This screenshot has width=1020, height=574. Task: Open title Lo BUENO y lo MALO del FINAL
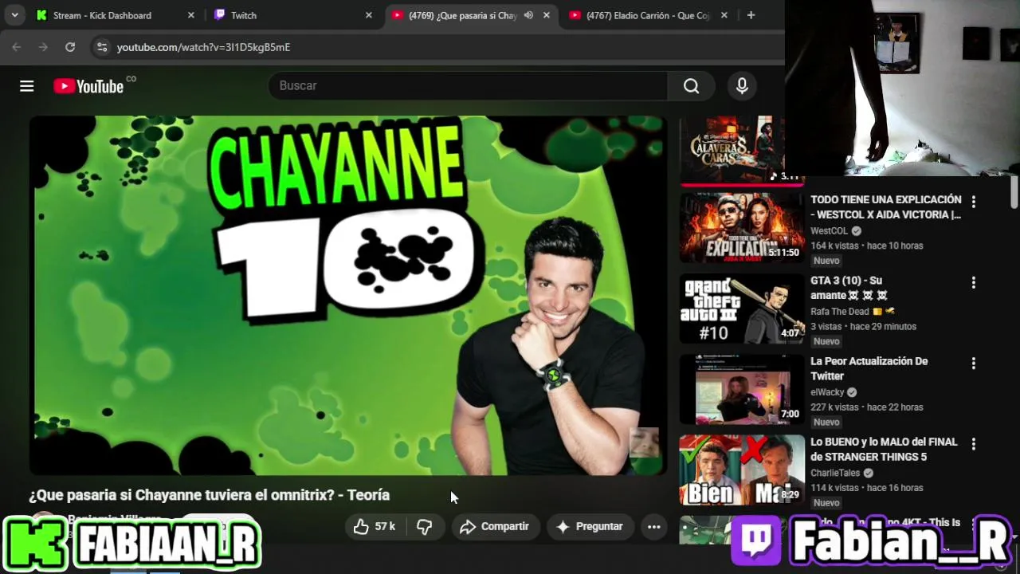884,449
